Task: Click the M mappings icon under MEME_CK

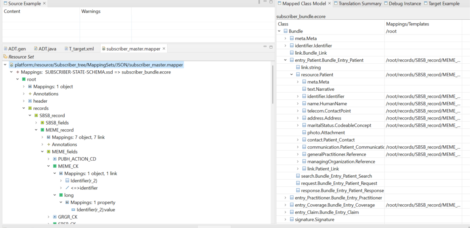Action: coord(60,173)
